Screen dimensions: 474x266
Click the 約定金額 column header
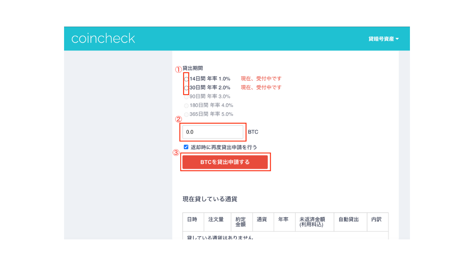click(x=241, y=222)
